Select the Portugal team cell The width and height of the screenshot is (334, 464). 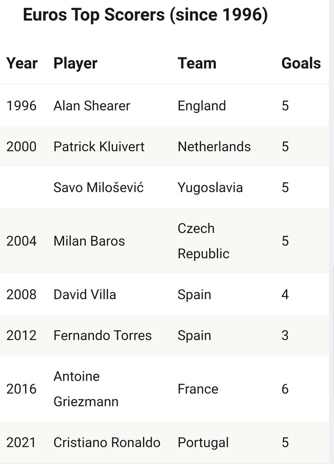tap(203, 443)
